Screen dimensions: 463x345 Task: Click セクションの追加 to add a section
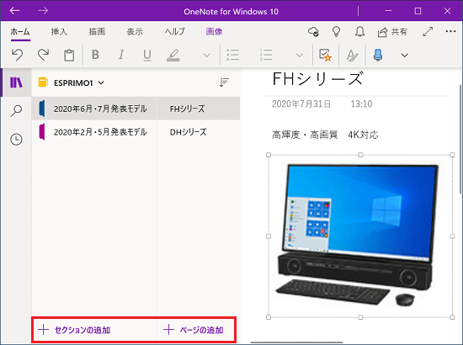point(74,330)
